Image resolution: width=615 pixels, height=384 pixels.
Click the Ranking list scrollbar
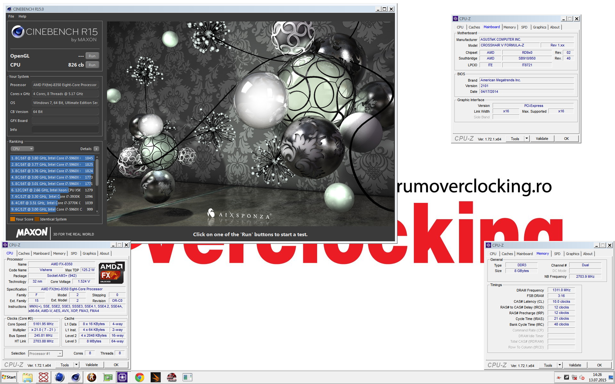pyautogui.click(x=97, y=184)
